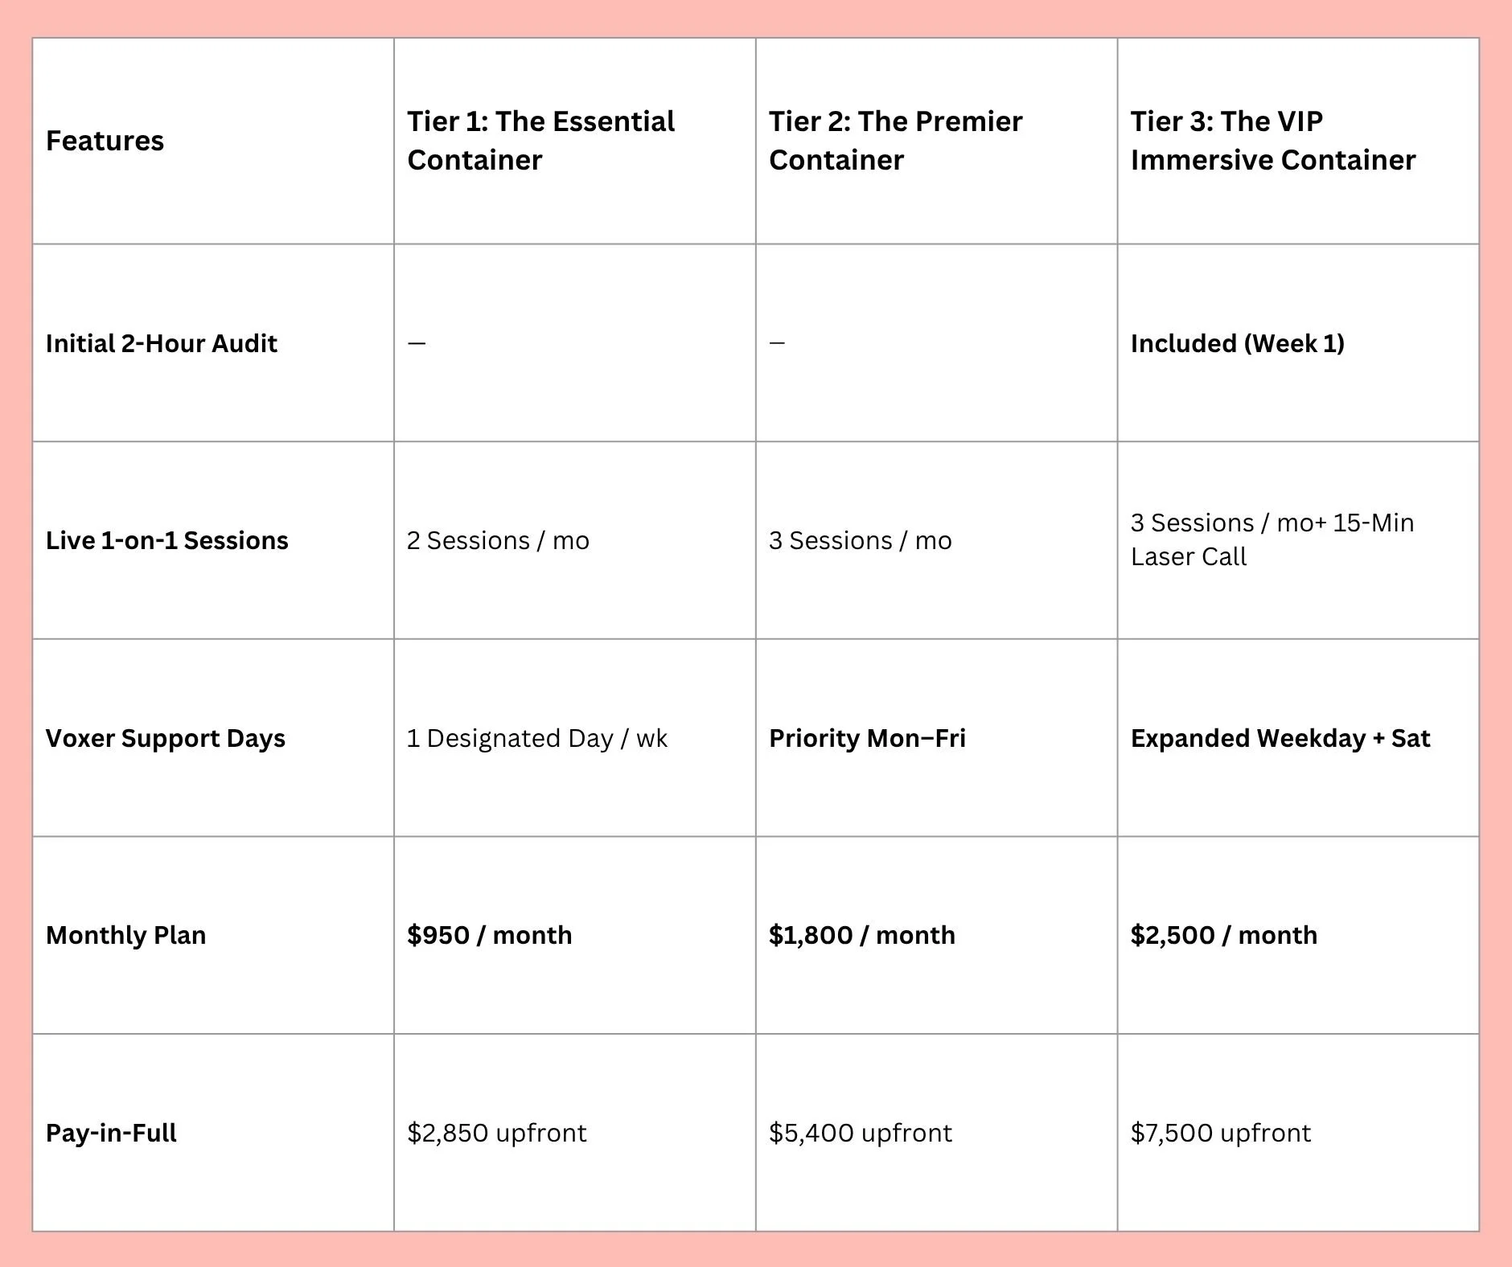Select the $2,500 / month price
This screenshot has height=1267, width=1512.
point(1223,935)
